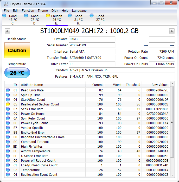Image resolution: width=179 pixels, height=182 pixels.
Task: Click status dot for Power Cycle Count
Action: click(8, 123)
